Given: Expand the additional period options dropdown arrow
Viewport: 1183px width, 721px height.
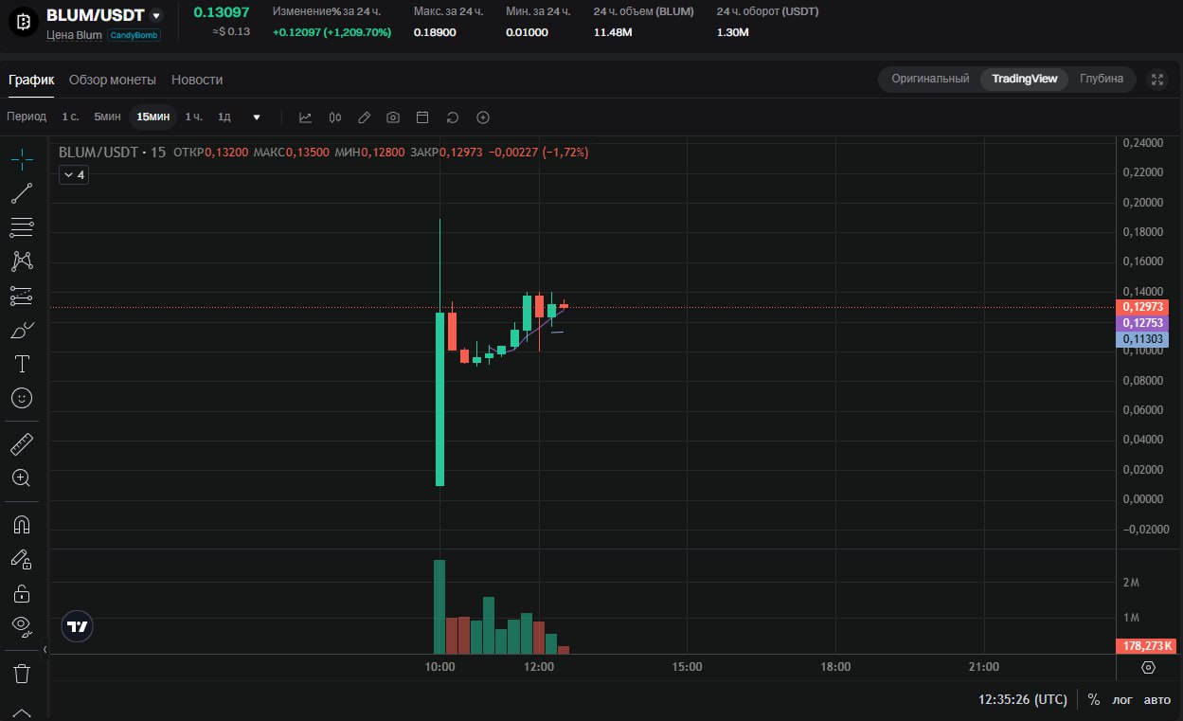Looking at the screenshot, I should click(257, 117).
